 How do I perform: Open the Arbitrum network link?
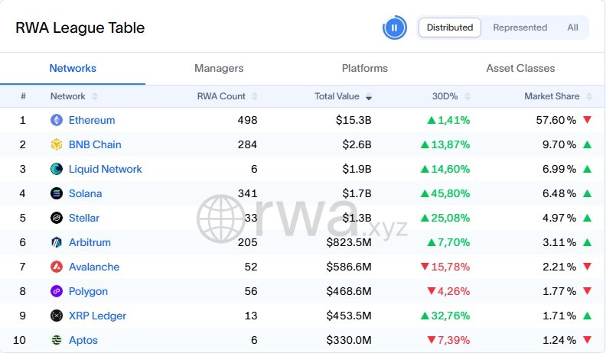(x=90, y=242)
